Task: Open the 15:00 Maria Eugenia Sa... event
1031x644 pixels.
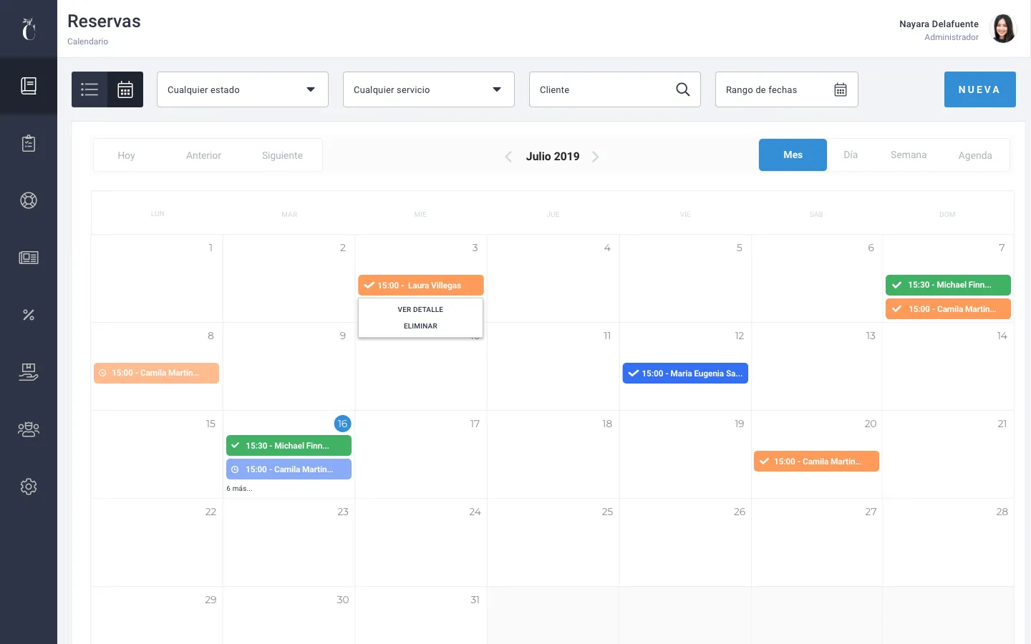Action: [685, 373]
